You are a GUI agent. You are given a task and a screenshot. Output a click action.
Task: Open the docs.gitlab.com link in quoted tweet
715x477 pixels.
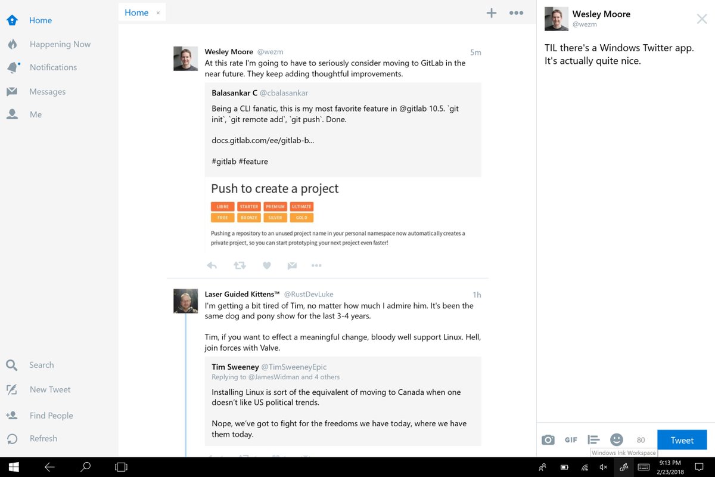pos(263,141)
